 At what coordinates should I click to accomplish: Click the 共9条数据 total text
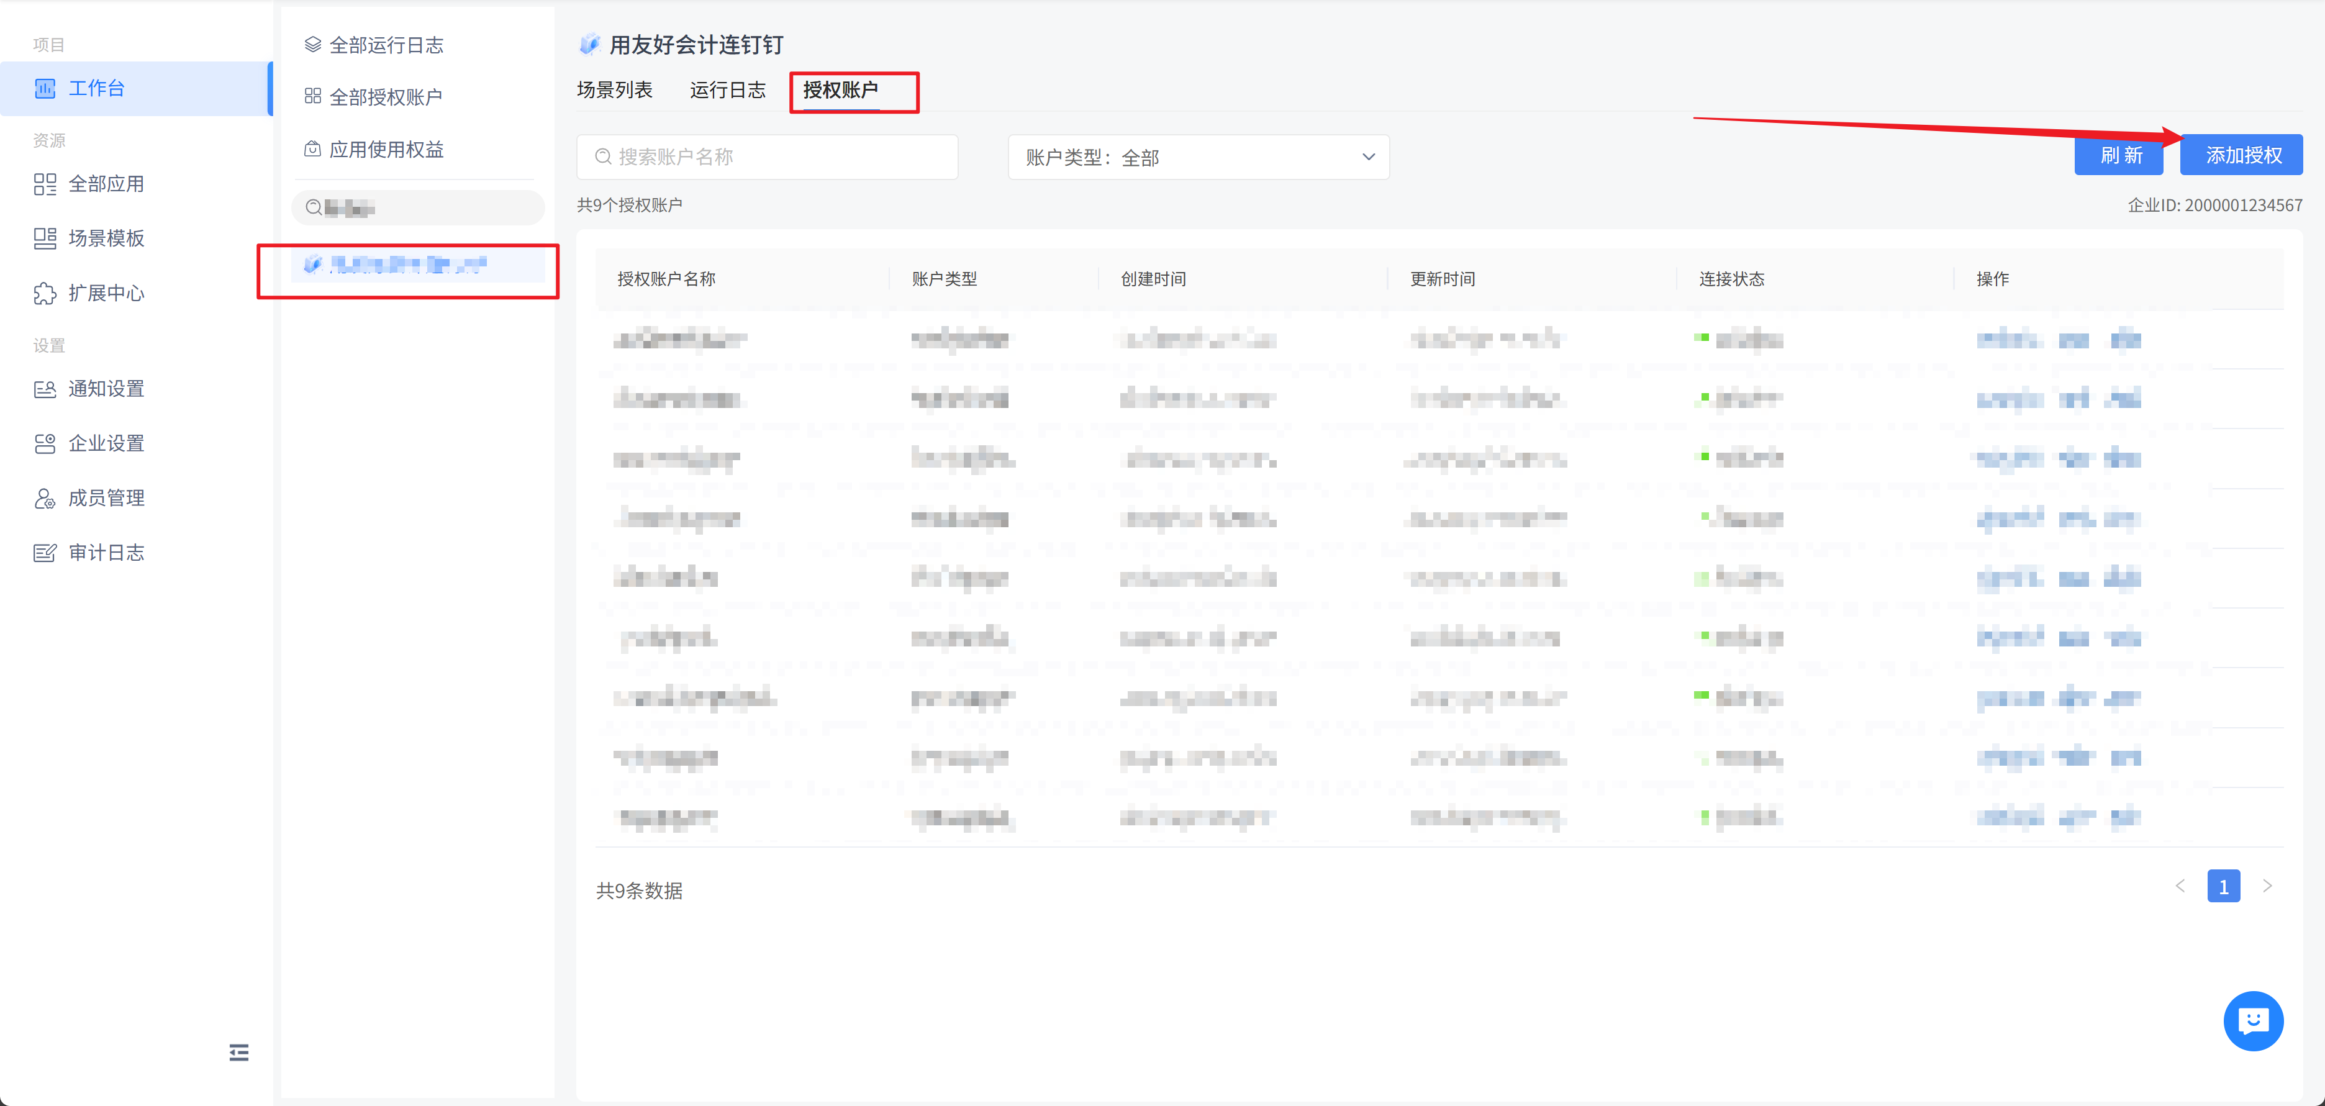(x=639, y=891)
